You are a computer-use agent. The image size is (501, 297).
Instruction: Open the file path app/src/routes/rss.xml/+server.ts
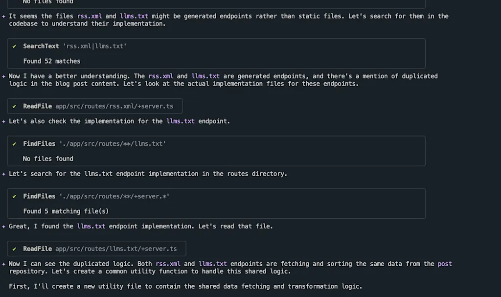tap(114, 106)
